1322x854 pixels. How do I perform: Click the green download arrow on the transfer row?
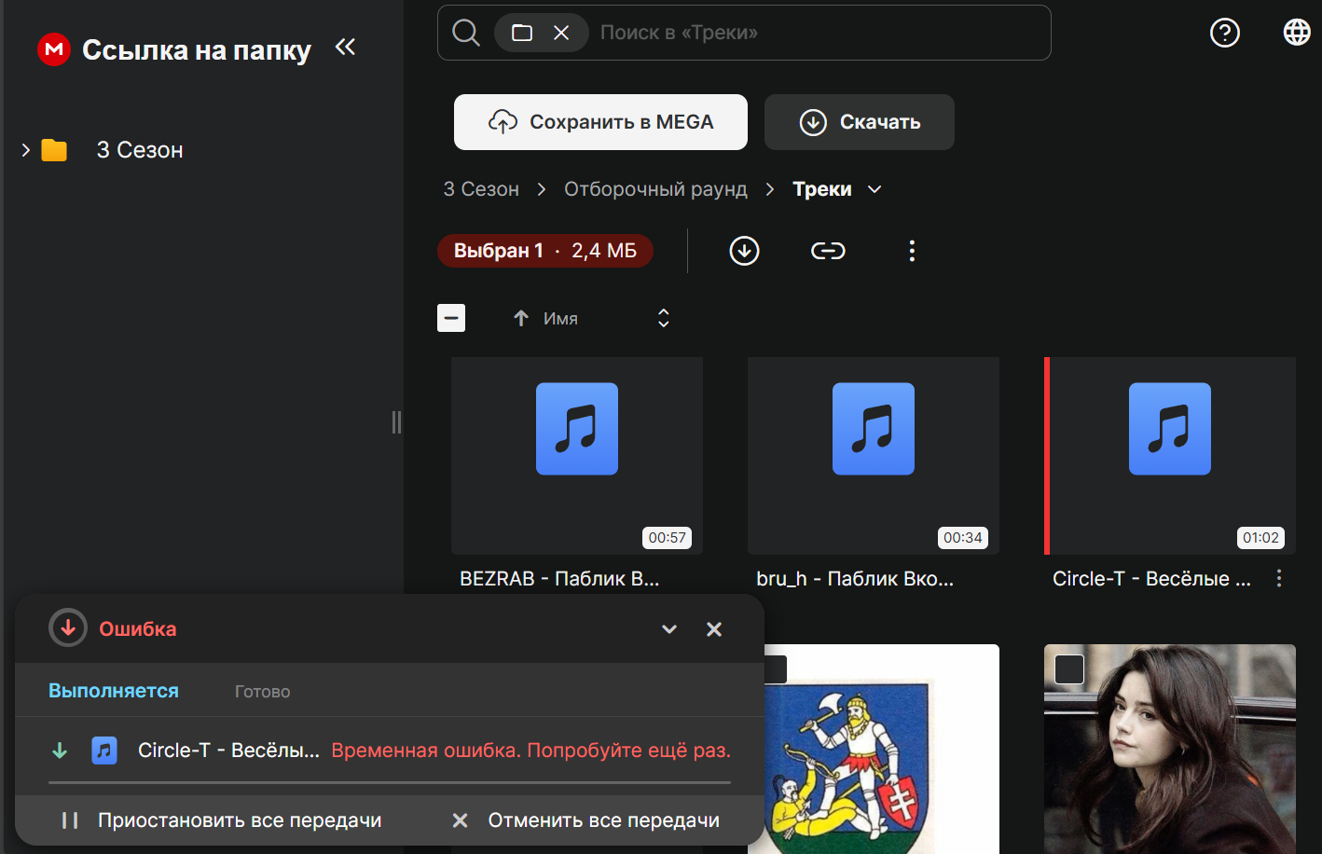60,751
